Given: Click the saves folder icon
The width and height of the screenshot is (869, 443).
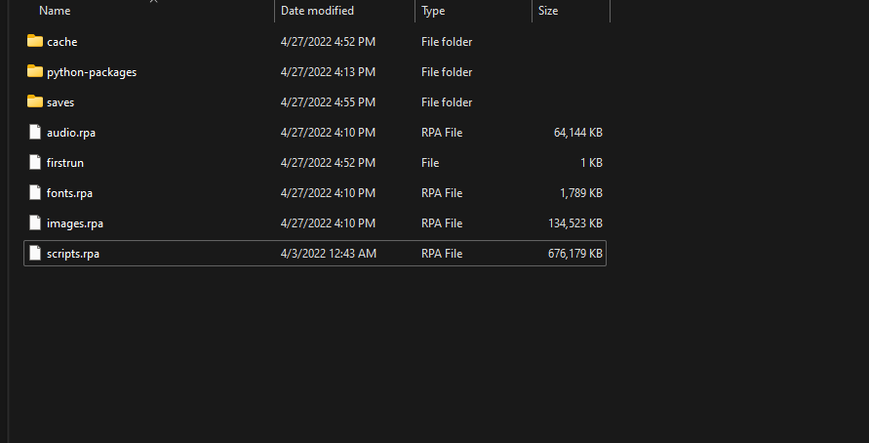Looking at the screenshot, I should (x=35, y=101).
